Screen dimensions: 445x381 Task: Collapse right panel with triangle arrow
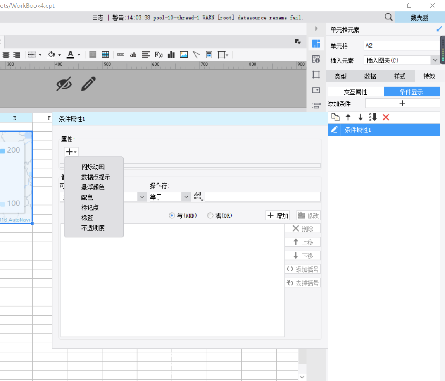[x=316, y=29]
